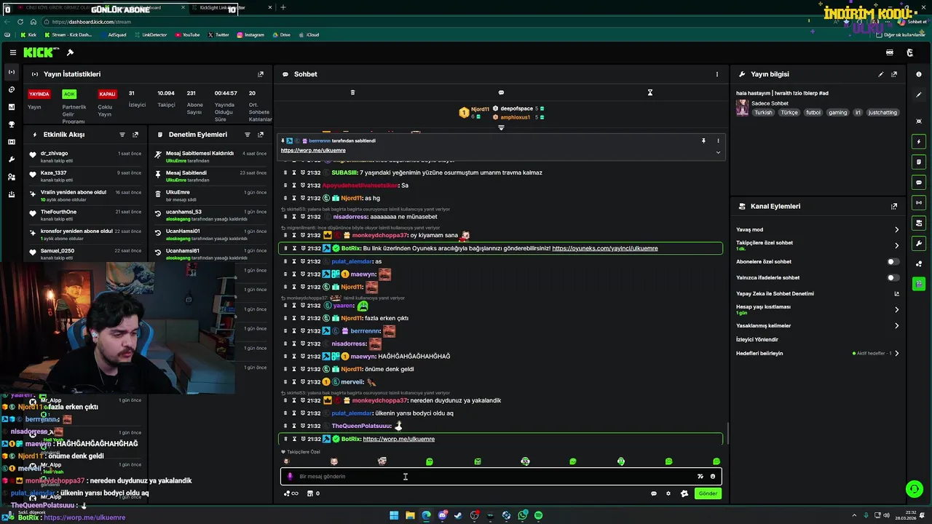The width and height of the screenshot is (932, 524).
Task: Open the stream broadcast icon in left sidebar
Action: pos(11,72)
